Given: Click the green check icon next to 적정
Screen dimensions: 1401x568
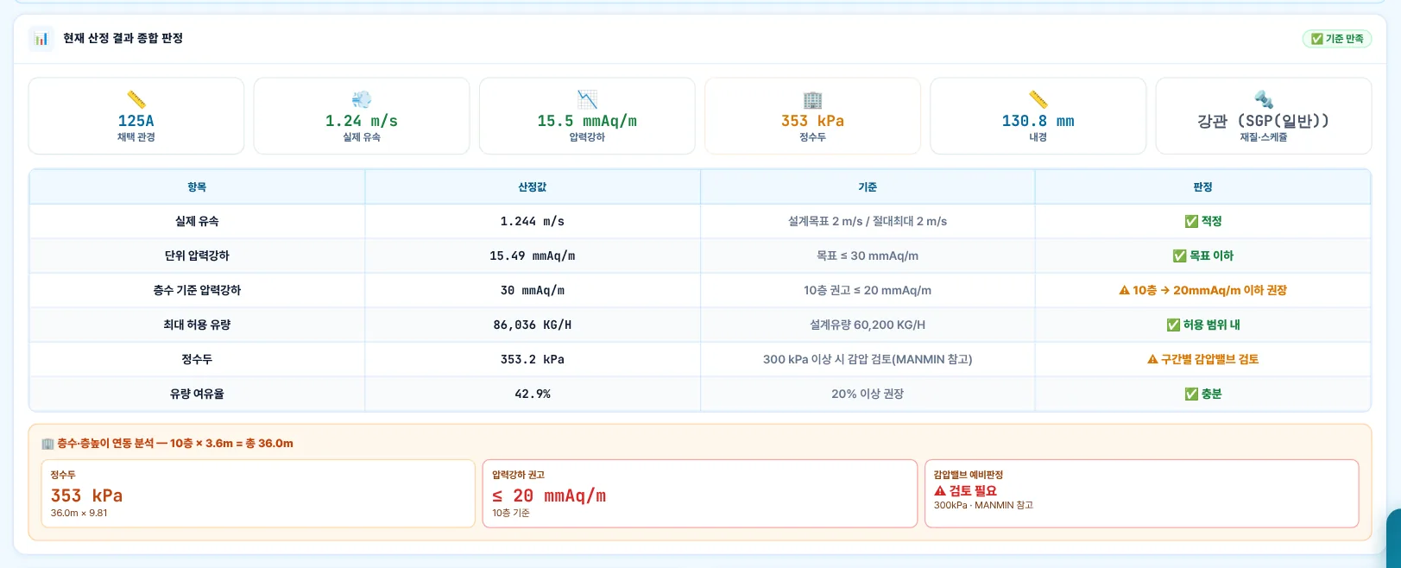Looking at the screenshot, I should [1191, 222].
